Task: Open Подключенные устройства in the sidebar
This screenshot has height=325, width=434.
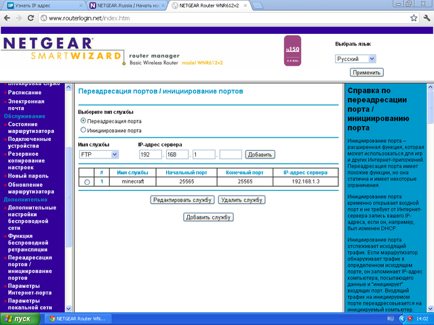Action: click(x=29, y=142)
